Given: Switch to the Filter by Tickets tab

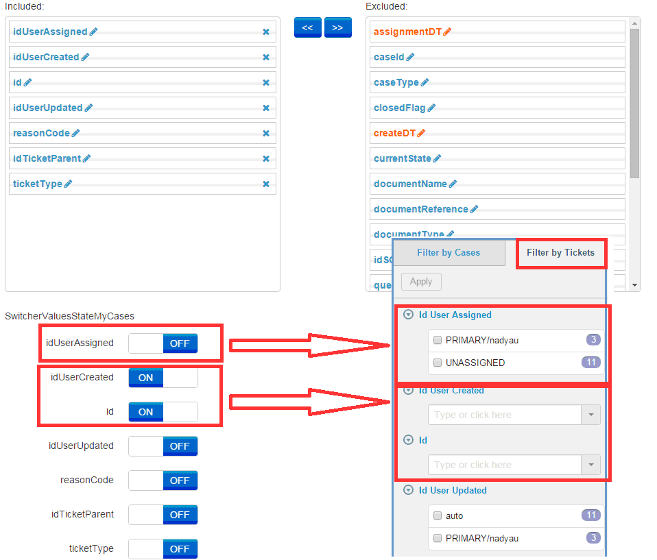Looking at the screenshot, I should click(x=561, y=253).
